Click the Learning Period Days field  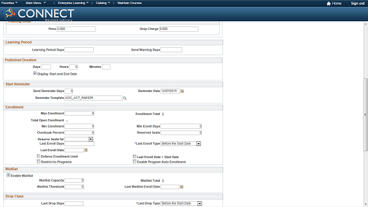[x=79, y=50]
